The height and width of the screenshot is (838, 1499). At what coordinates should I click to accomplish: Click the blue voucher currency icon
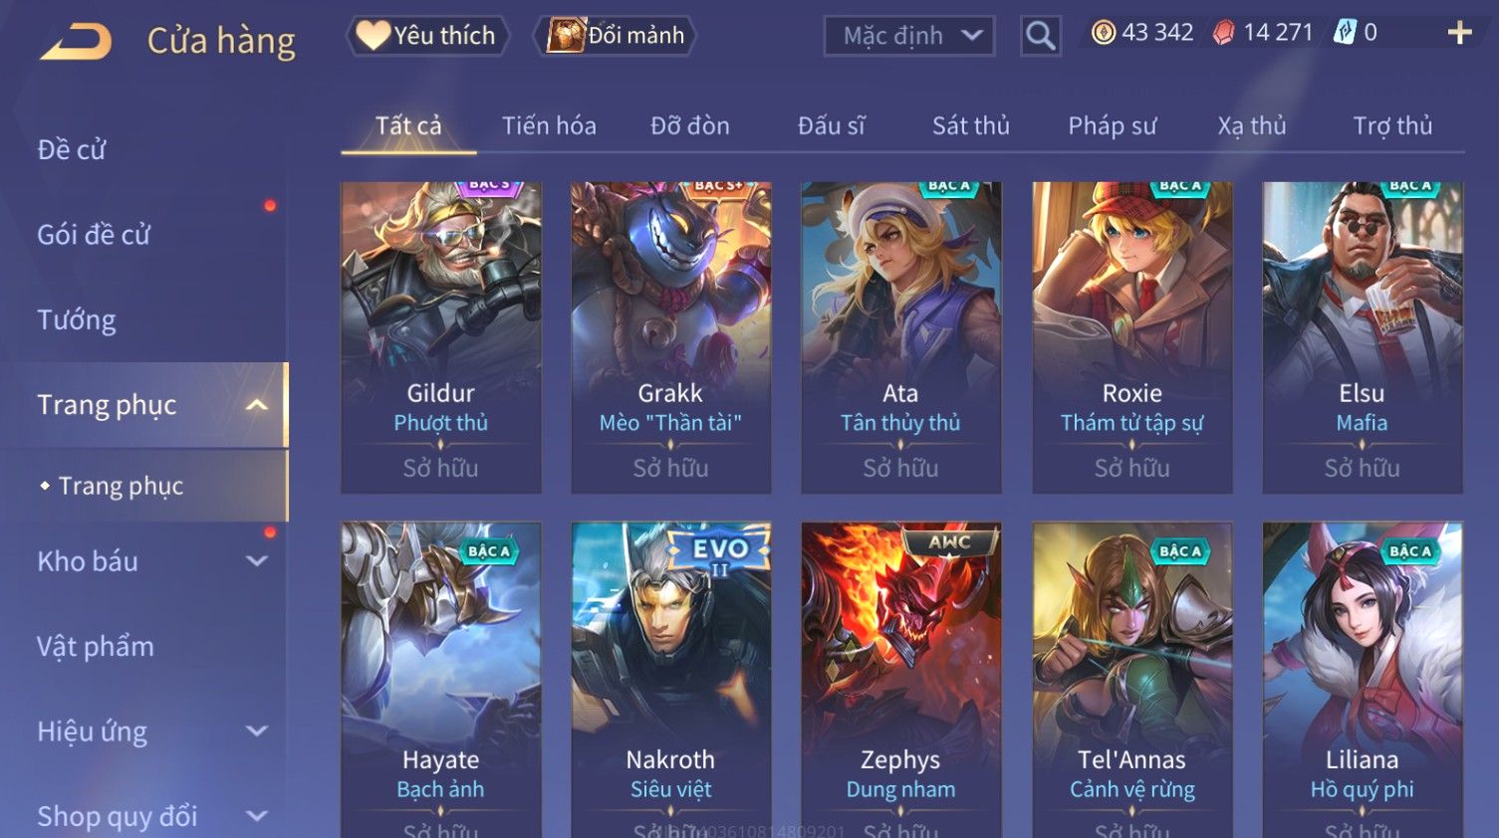point(1345,33)
